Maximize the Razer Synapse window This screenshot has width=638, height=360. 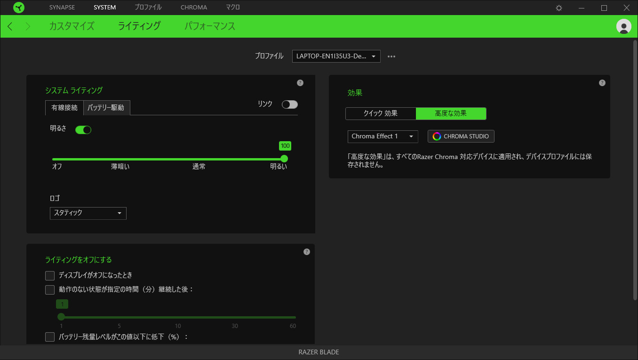tap(604, 8)
